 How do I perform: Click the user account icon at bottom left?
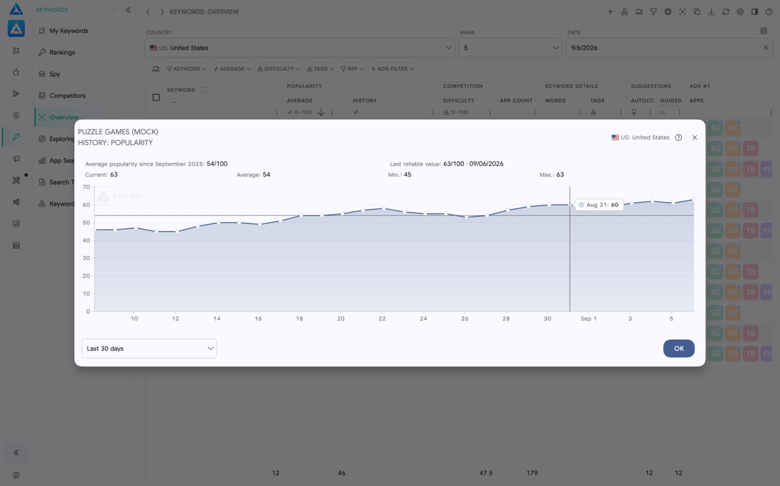click(x=16, y=475)
